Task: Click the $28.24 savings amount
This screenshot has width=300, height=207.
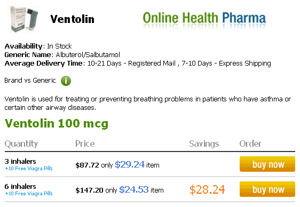Action: click(207, 189)
